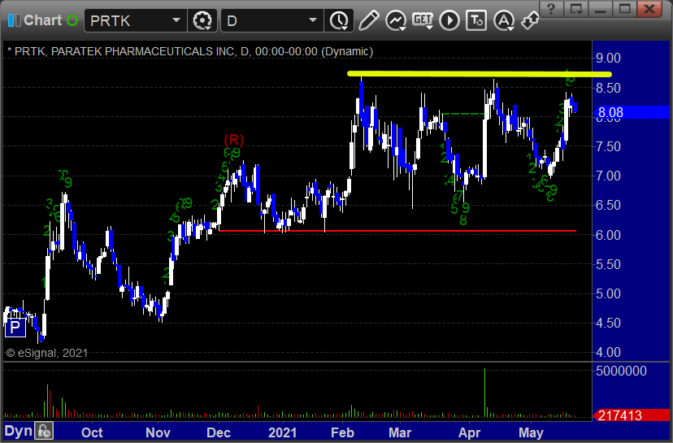
Task: Click the lock icon beside Dyn
Action: 44,431
